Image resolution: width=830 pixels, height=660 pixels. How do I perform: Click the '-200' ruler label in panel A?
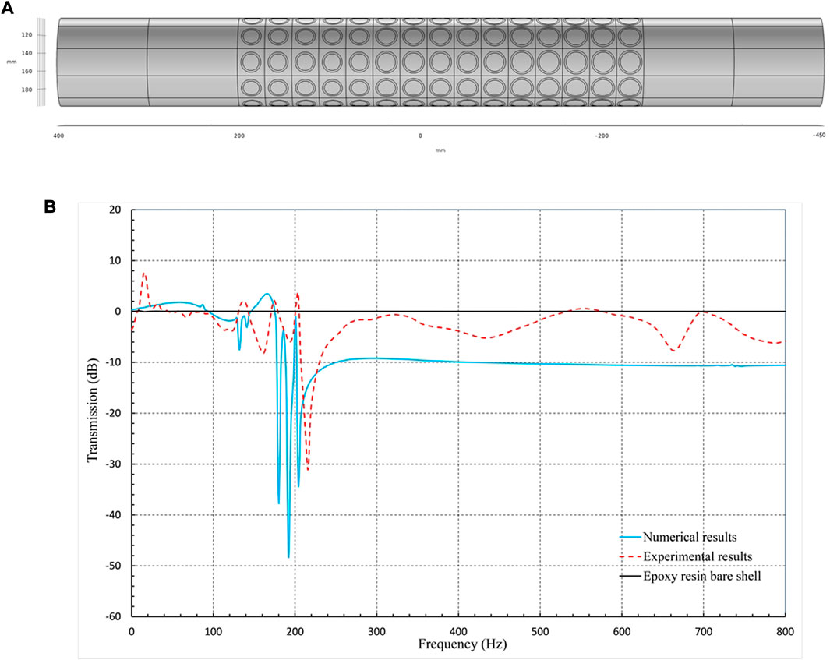tap(602, 136)
